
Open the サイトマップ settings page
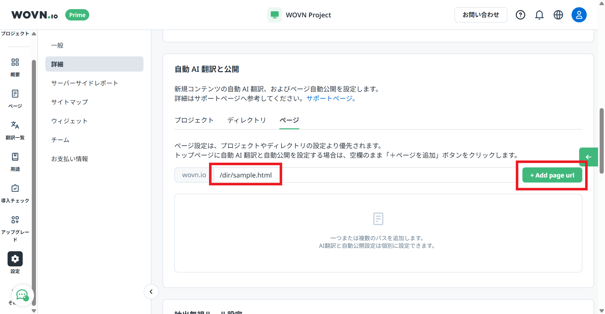coord(70,102)
